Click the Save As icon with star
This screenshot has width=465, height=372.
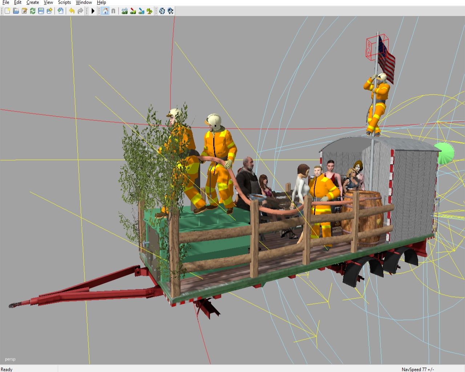click(49, 11)
